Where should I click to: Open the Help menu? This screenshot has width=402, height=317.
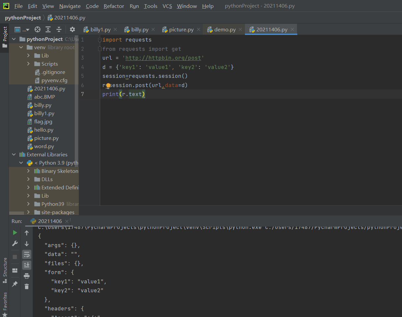[x=208, y=6]
